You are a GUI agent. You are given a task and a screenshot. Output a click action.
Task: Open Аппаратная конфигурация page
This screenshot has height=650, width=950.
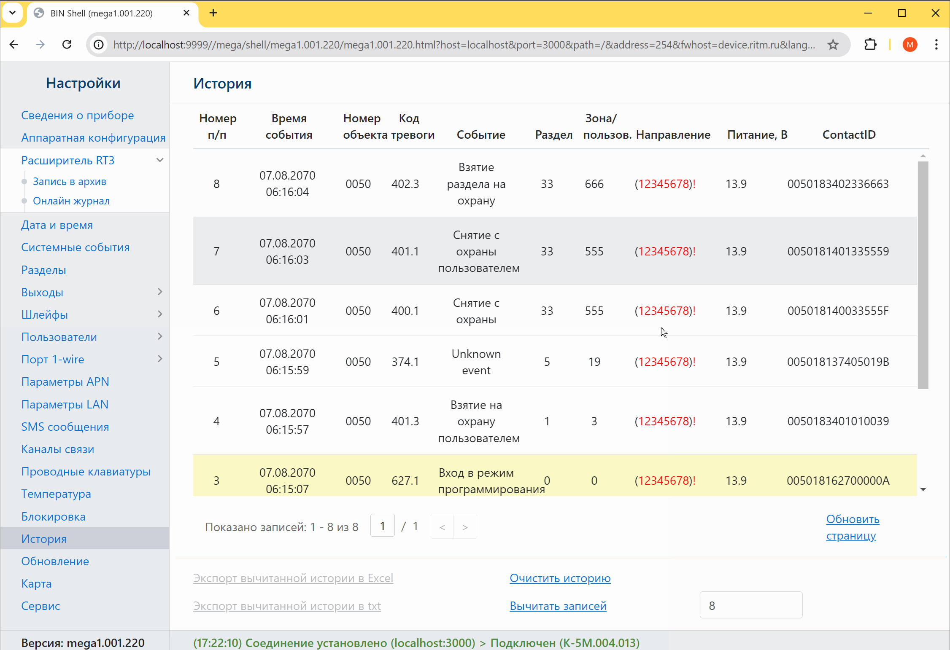point(93,138)
